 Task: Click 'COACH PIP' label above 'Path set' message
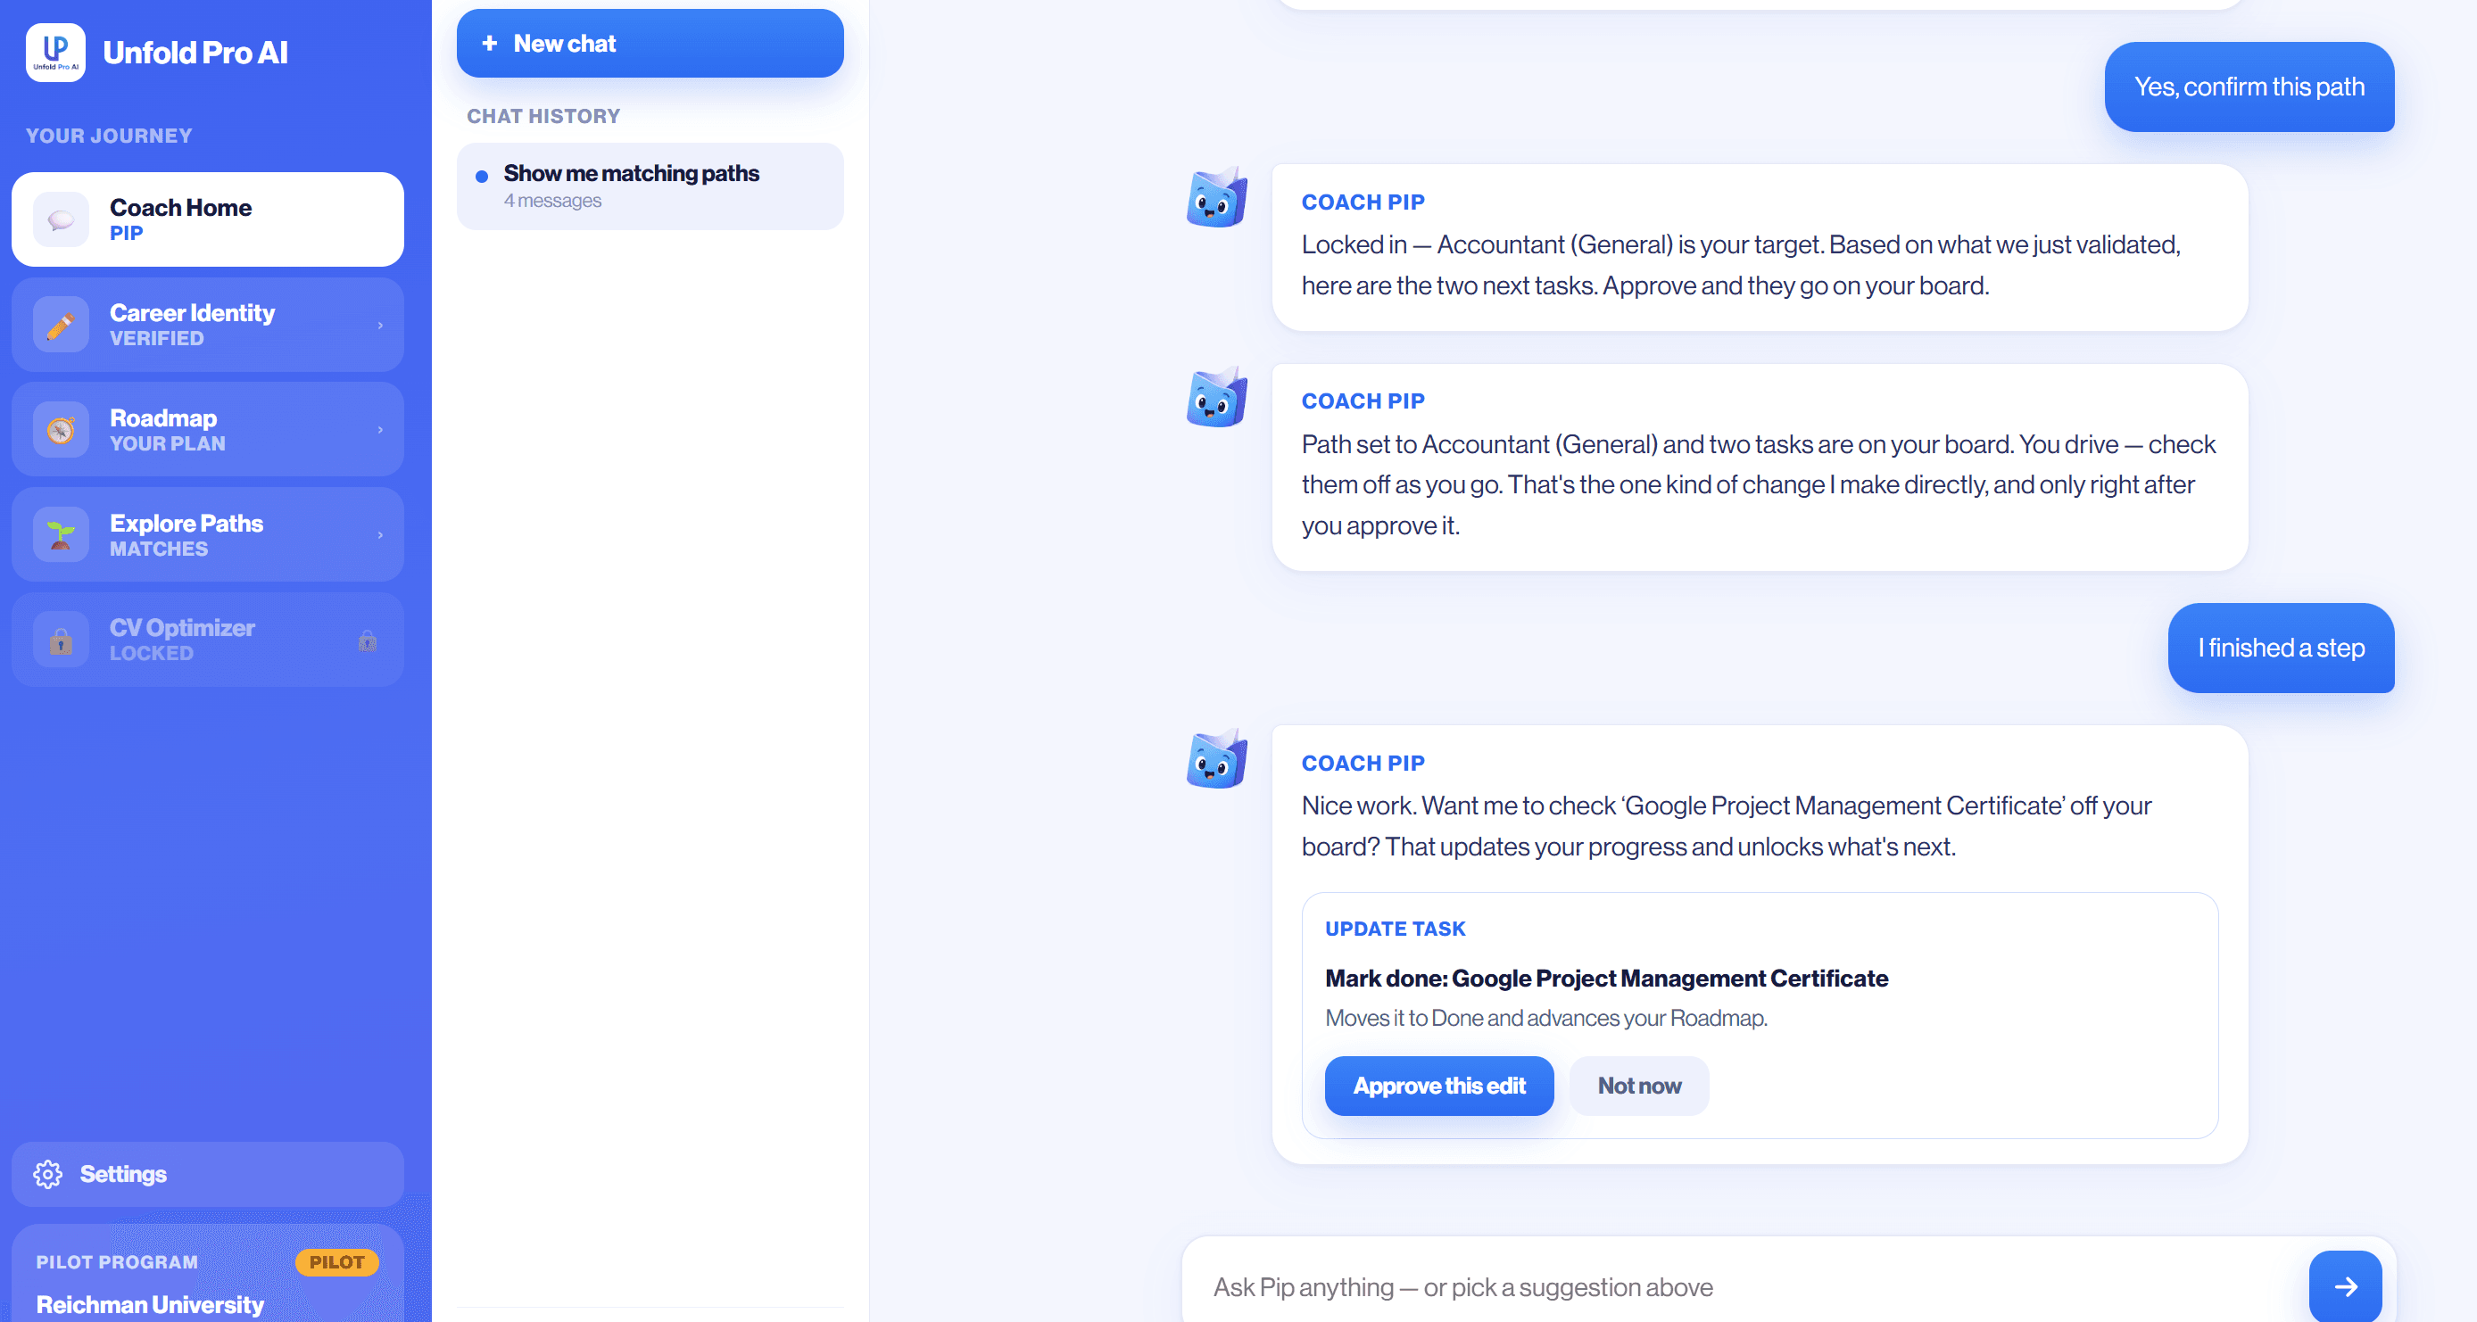[x=1363, y=401]
